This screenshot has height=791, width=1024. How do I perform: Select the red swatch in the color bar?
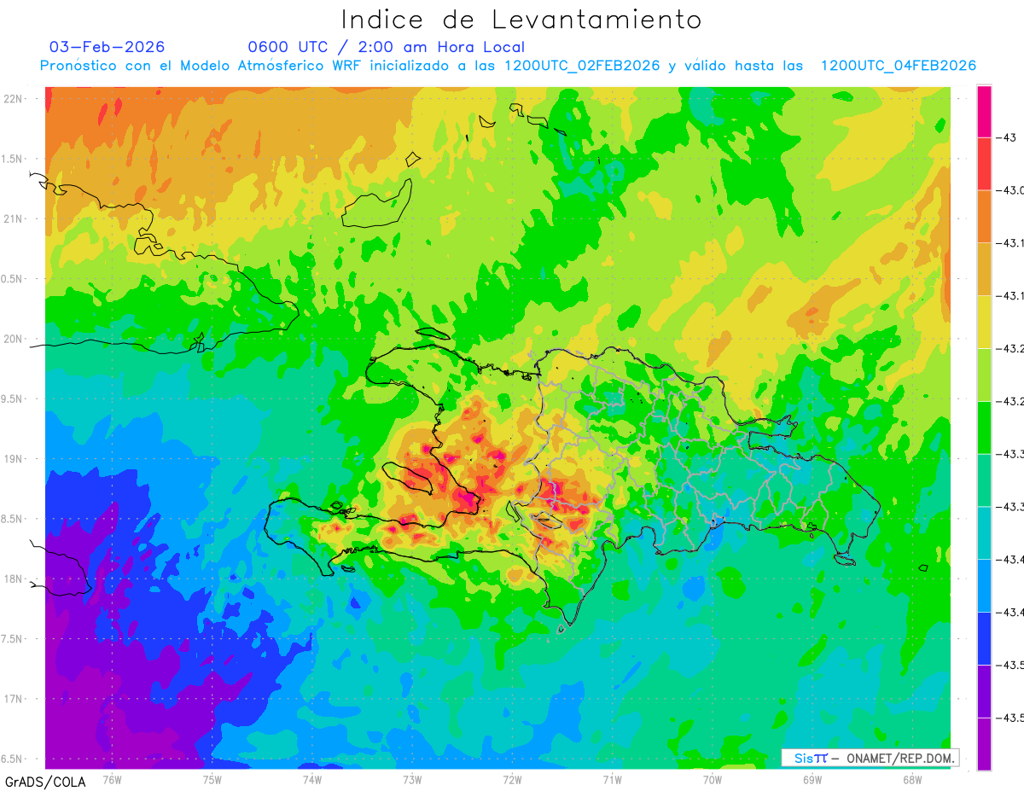coord(984,163)
